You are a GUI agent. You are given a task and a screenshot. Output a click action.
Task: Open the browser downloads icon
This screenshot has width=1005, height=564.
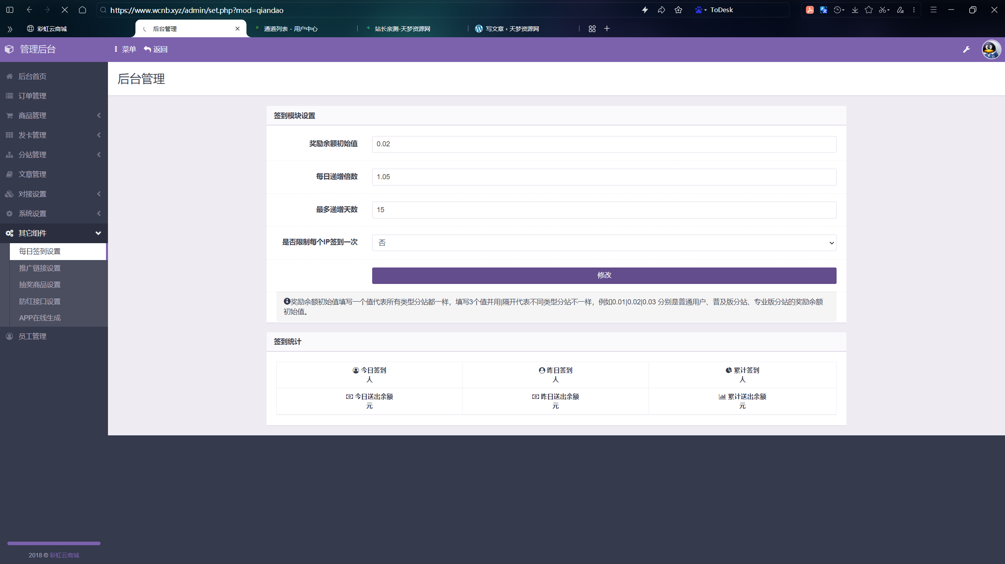pos(855,10)
